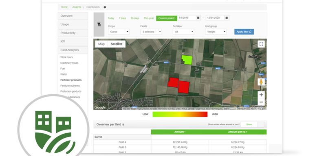Open the Overview sidebar section
Image resolution: width=313 pixels, height=156 pixels.
[x=73, y=16]
